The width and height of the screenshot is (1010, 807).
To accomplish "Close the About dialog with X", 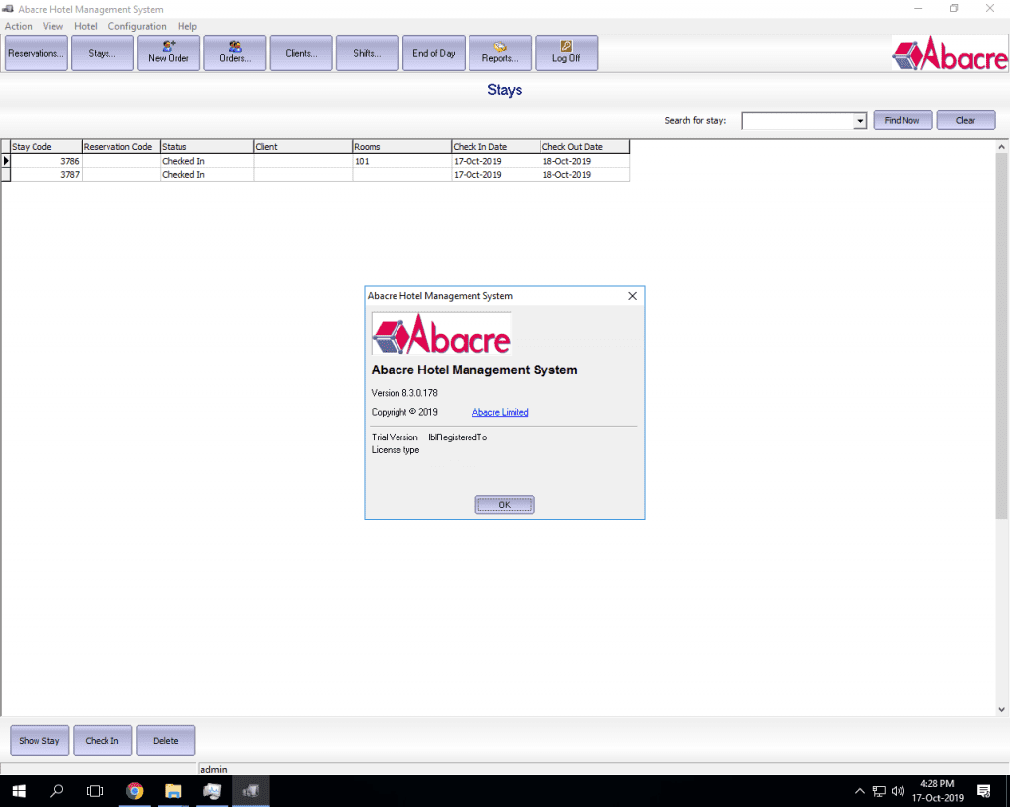I will pyautogui.click(x=632, y=296).
